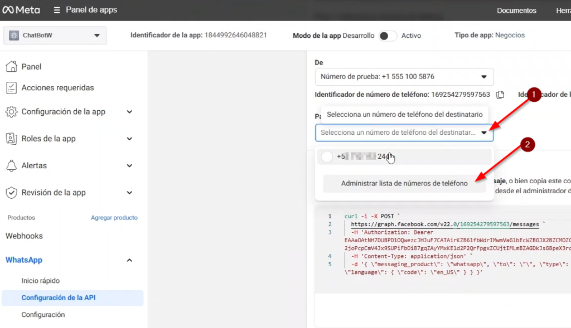
Task: Open the recipient phone number dropdown
Action: coord(404,133)
